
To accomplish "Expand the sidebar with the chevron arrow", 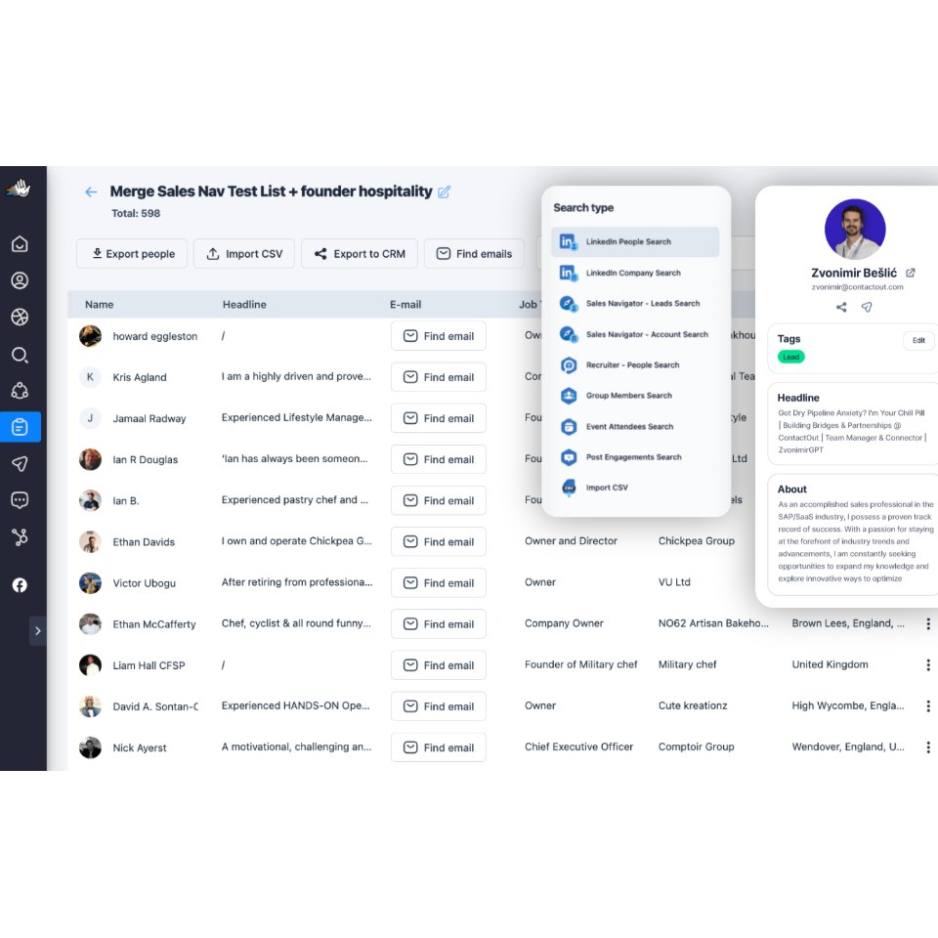I will (x=38, y=630).
